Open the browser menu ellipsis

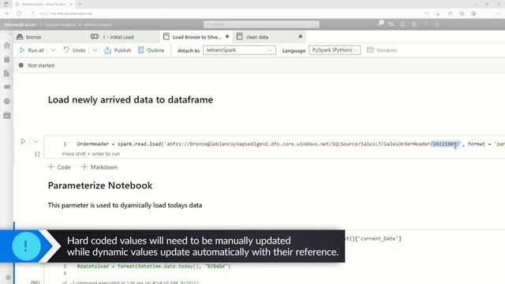coord(497,13)
